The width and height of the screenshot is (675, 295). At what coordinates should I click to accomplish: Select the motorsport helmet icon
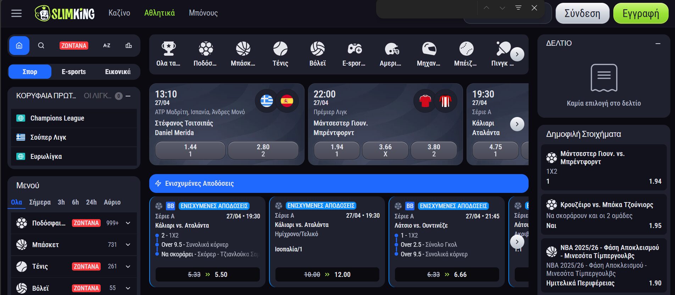[x=429, y=49]
